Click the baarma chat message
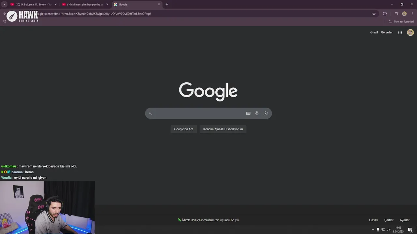The height and width of the screenshot is (234, 417). tap(17, 172)
